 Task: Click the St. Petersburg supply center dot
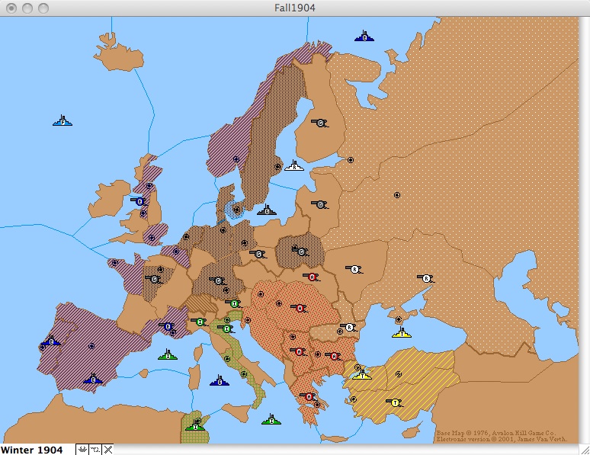(351, 160)
